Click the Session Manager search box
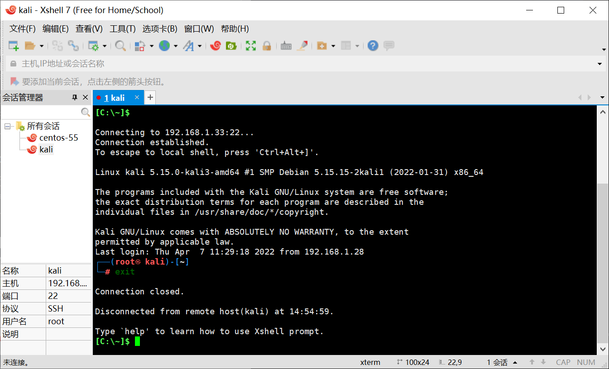This screenshot has width=609, height=369. pyautogui.click(x=41, y=112)
